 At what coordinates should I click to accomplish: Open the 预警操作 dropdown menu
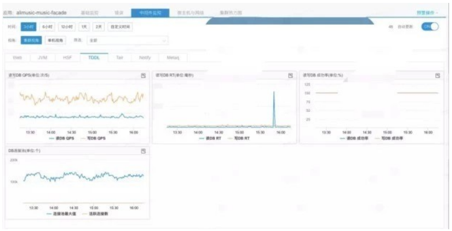(x=427, y=13)
